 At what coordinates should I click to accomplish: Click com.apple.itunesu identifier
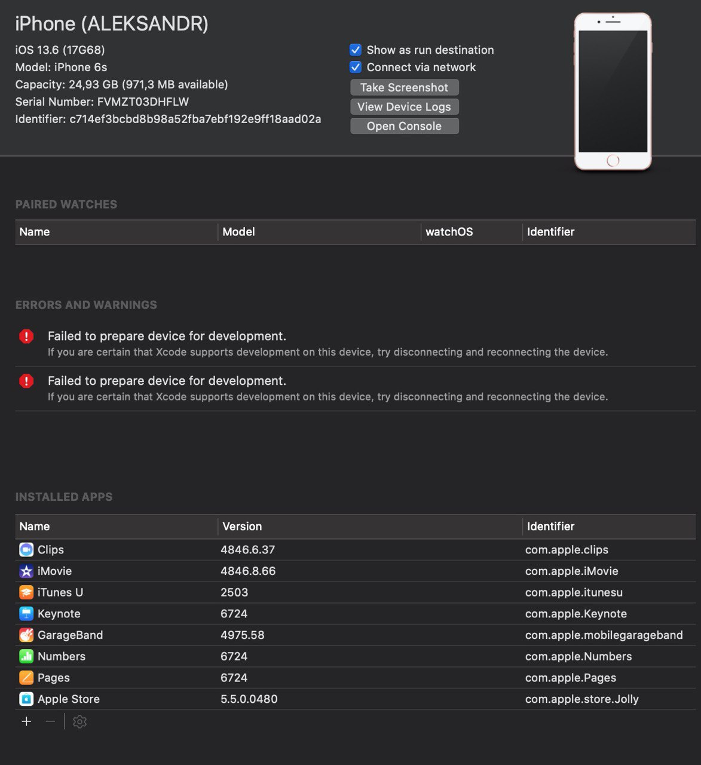[574, 592]
